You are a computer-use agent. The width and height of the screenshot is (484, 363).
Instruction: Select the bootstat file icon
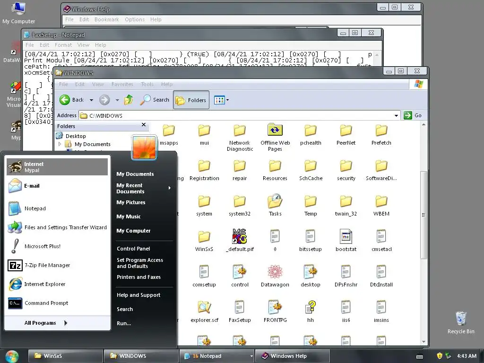(346, 241)
